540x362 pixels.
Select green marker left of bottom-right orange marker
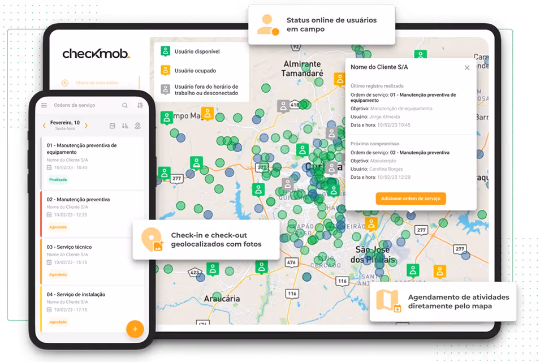(413, 270)
